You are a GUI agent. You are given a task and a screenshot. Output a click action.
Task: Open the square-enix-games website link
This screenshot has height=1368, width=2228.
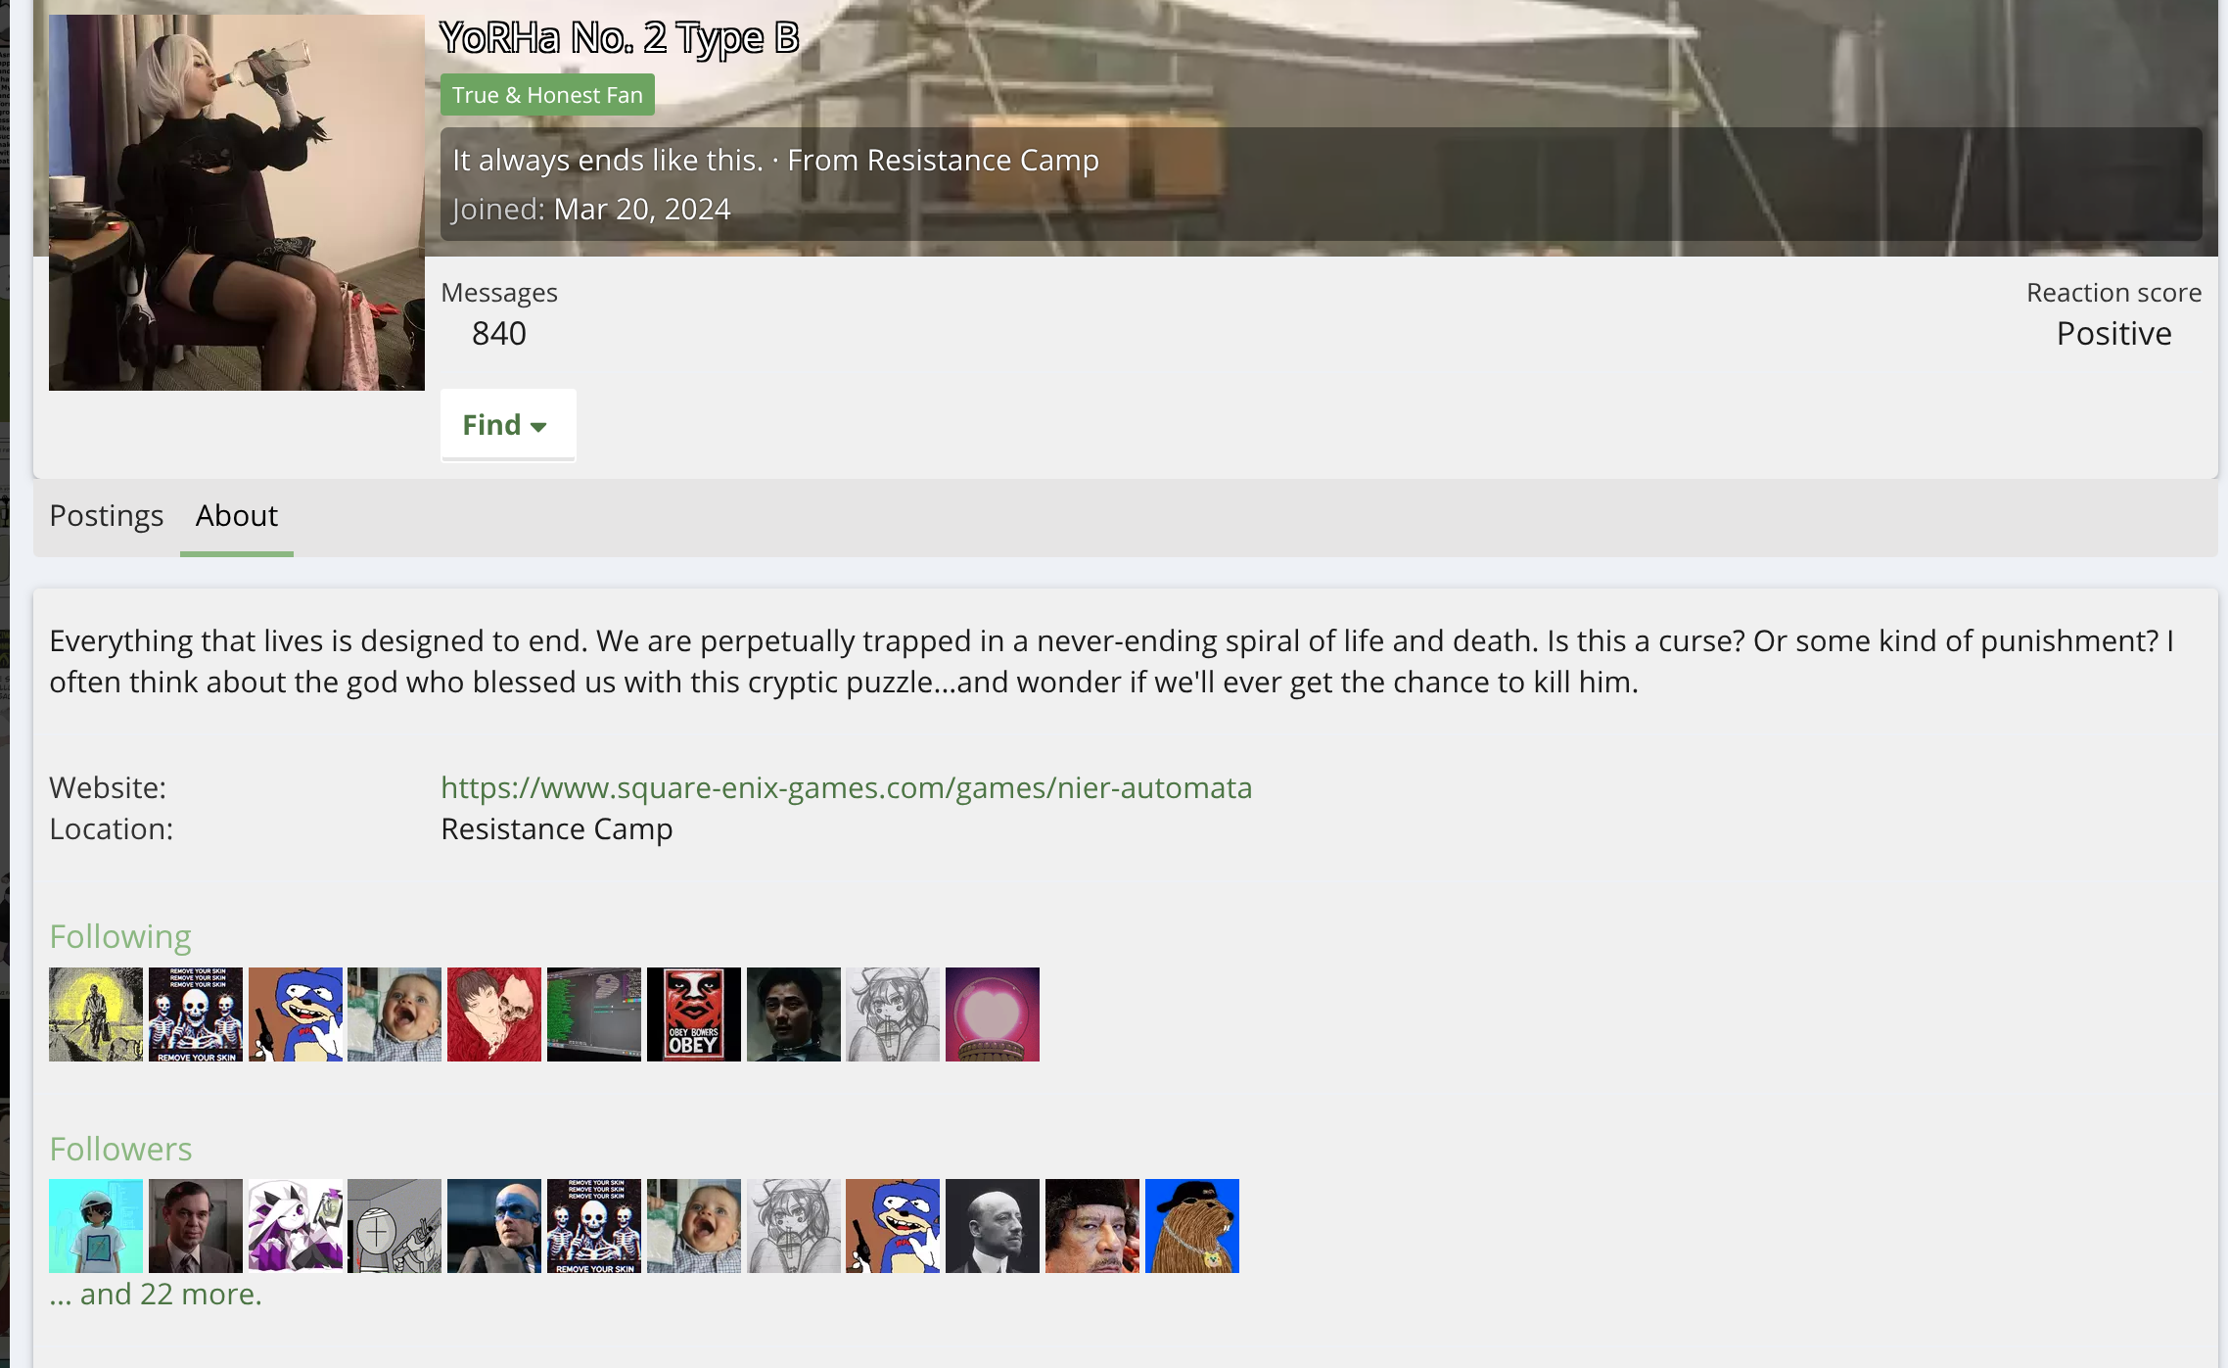coord(847,787)
